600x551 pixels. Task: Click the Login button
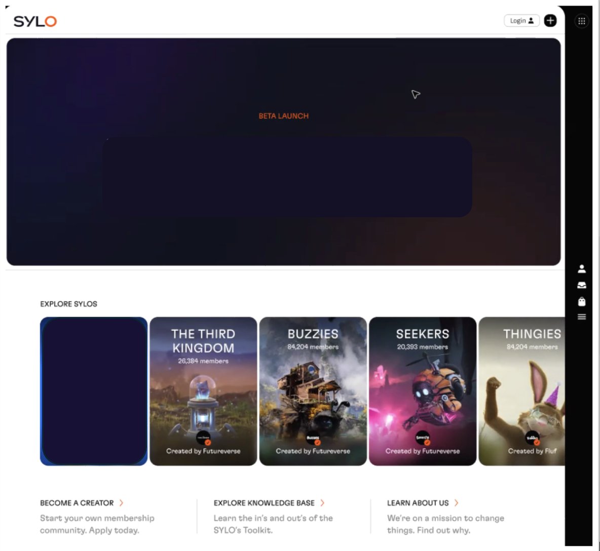coord(521,21)
